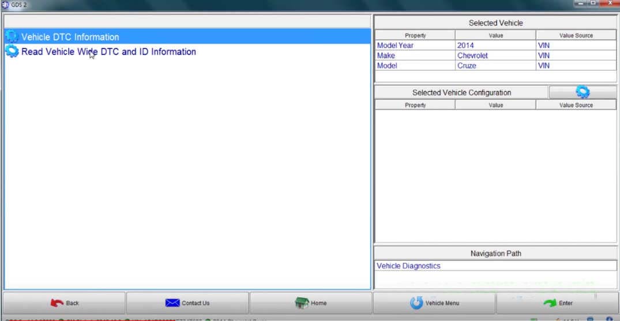
Task: Click the VIN source cell in the Cruze row
Action: 576,66
